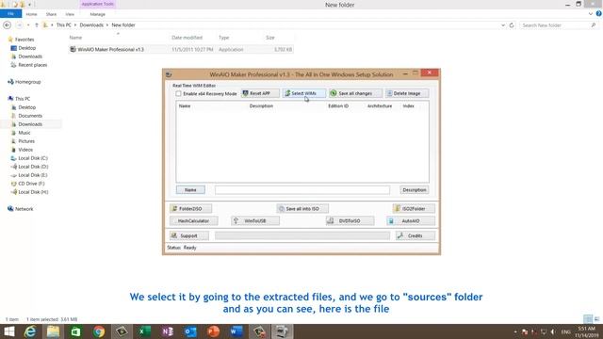This screenshot has width=603, height=339.
Task: Open the Windows Start button
Action: (x=8, y=331)
